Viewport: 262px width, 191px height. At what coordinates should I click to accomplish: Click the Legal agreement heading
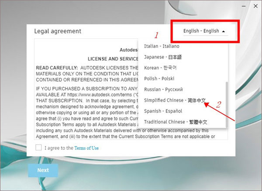[x=58, y=31]
